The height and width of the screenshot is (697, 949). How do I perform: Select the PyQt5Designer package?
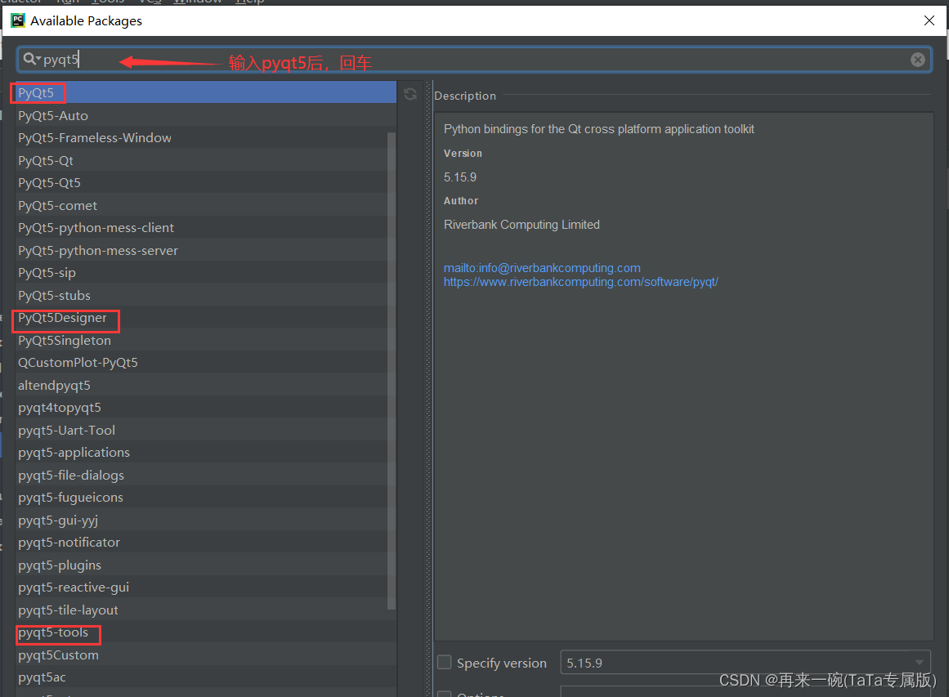point(206,318)
